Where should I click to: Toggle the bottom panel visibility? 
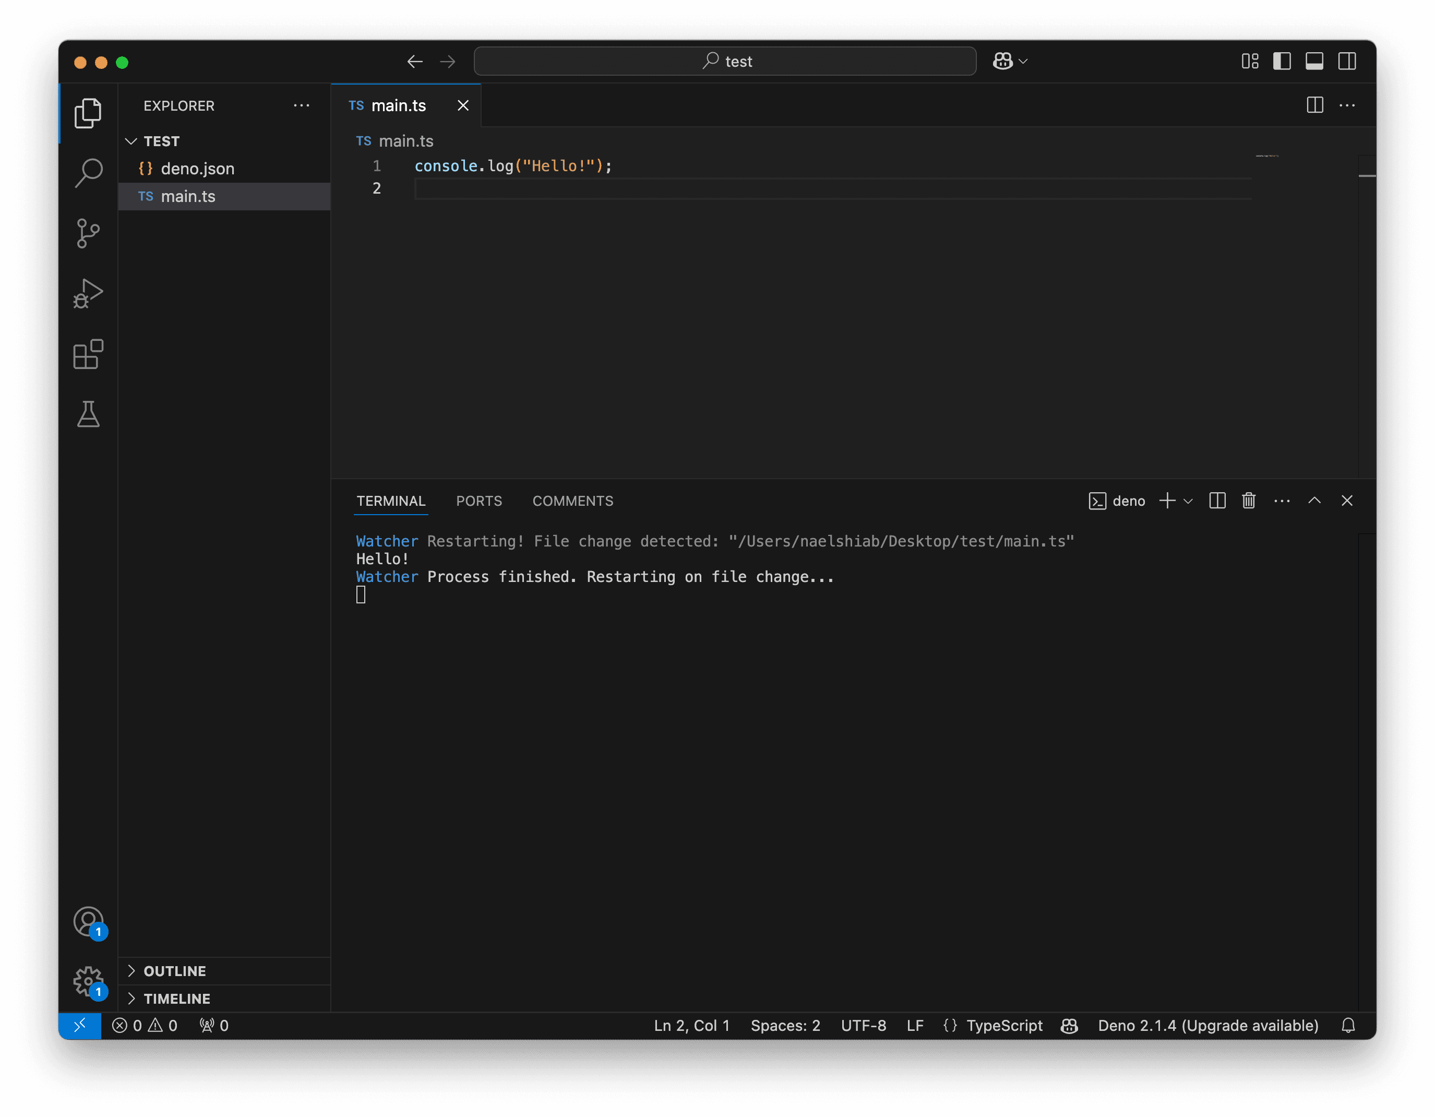click(x=1314, y=61)
